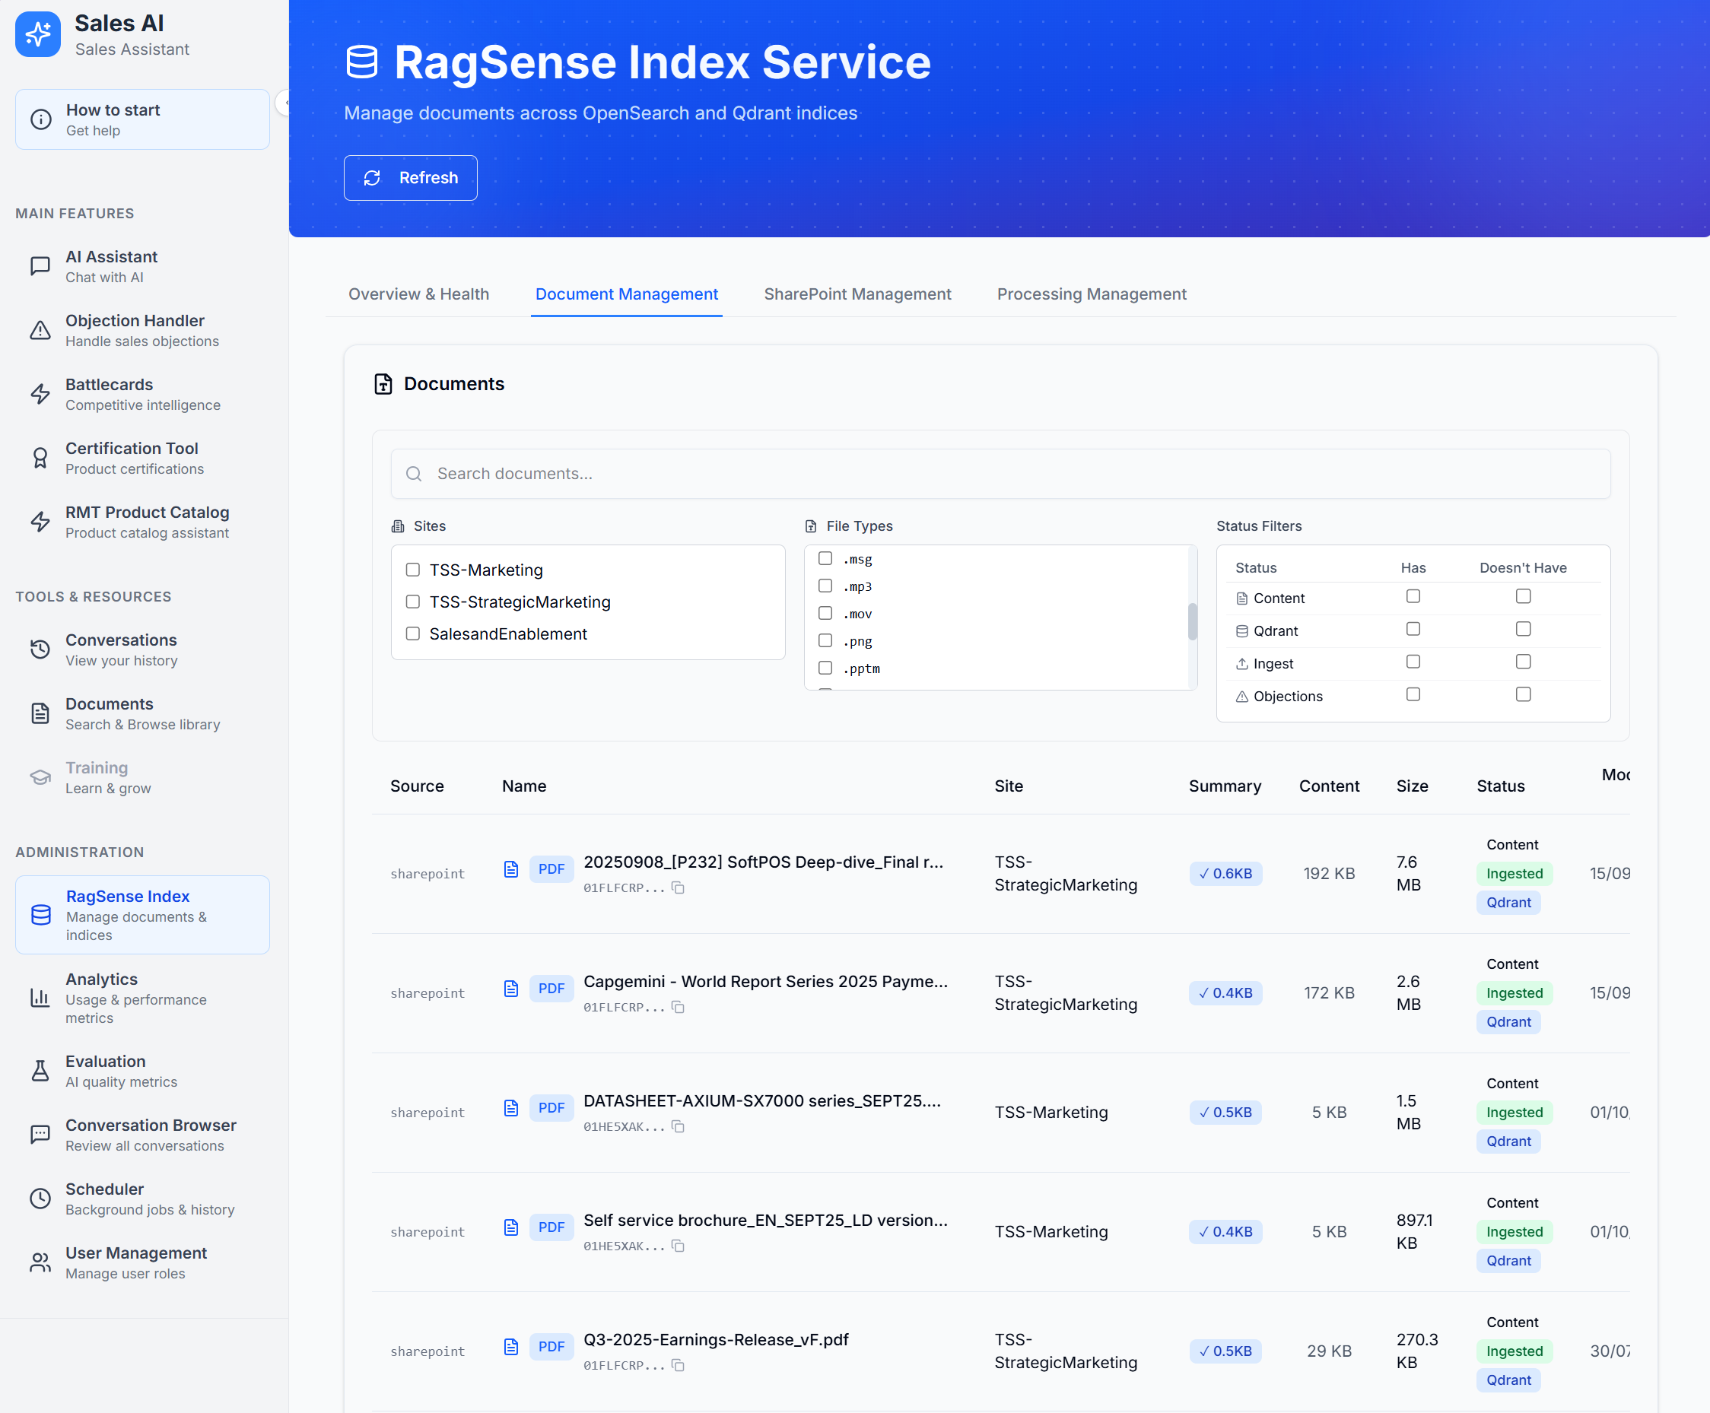
Task: Click the AI Assistant chat icon
Action: pos(40,266)
